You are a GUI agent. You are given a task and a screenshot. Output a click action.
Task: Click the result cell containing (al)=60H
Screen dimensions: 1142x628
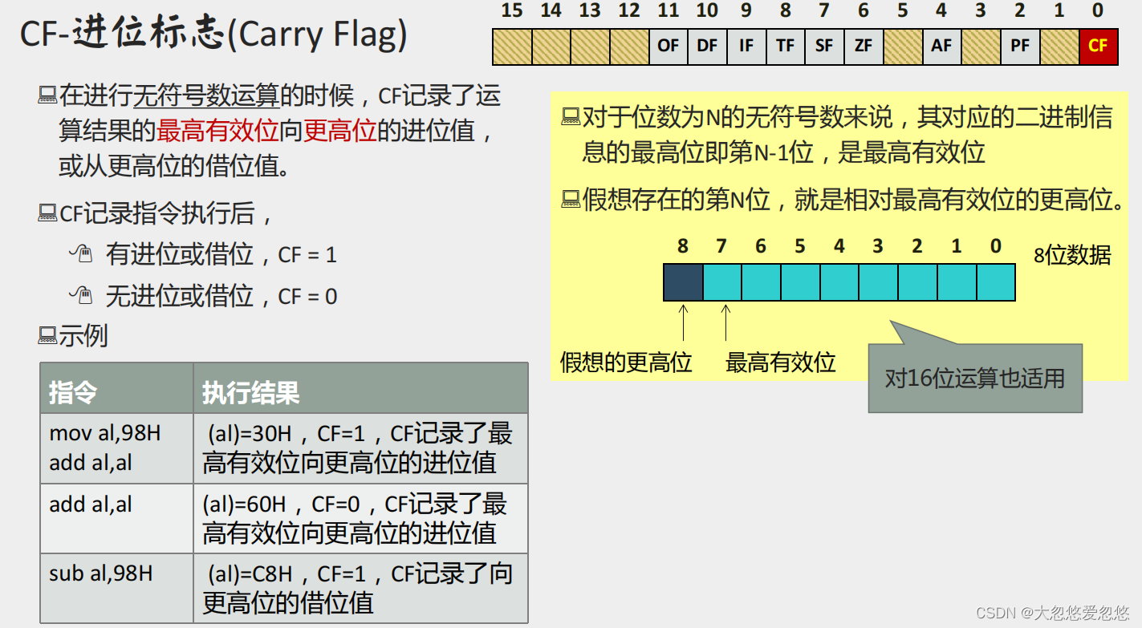point(361,518)
